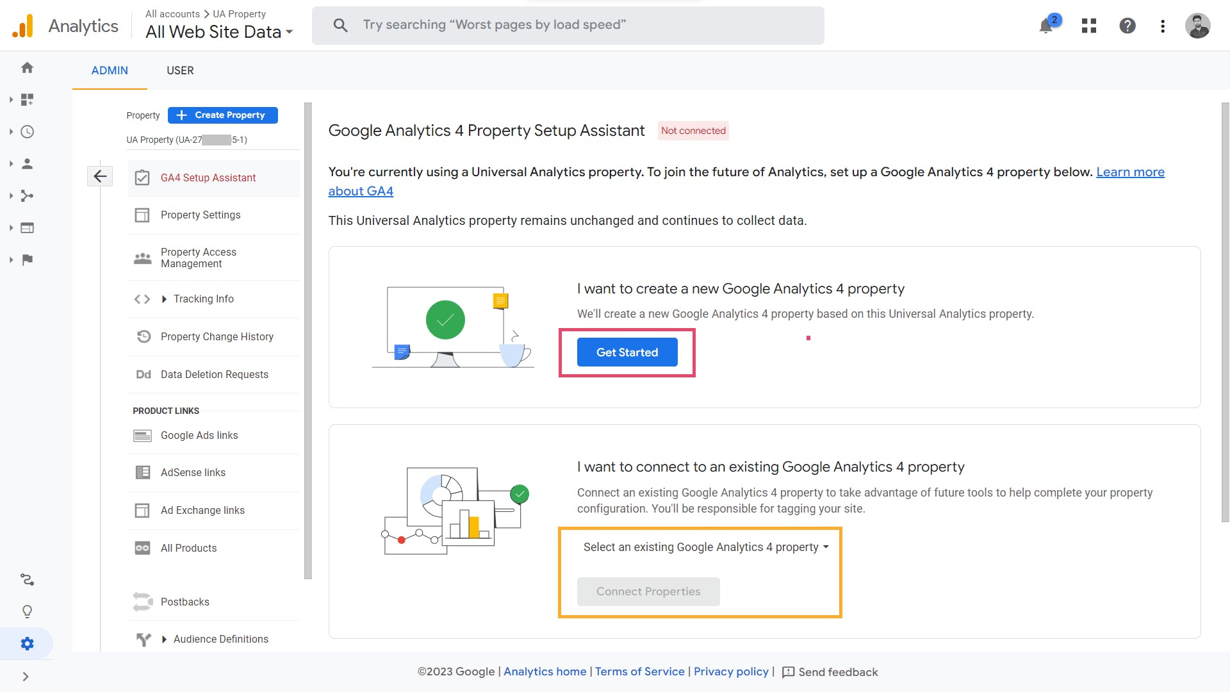Expand the Audience reports arrow
The height and width of the screenshot is (692, 1230).
pos(11,163)
